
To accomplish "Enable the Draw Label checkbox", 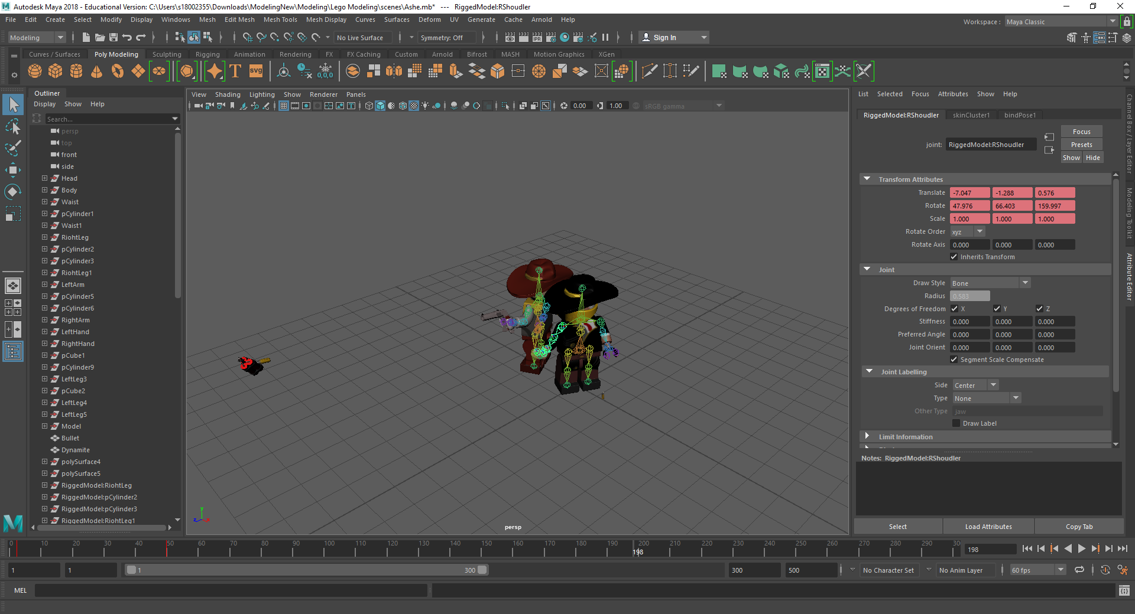I will coord(956,423).
